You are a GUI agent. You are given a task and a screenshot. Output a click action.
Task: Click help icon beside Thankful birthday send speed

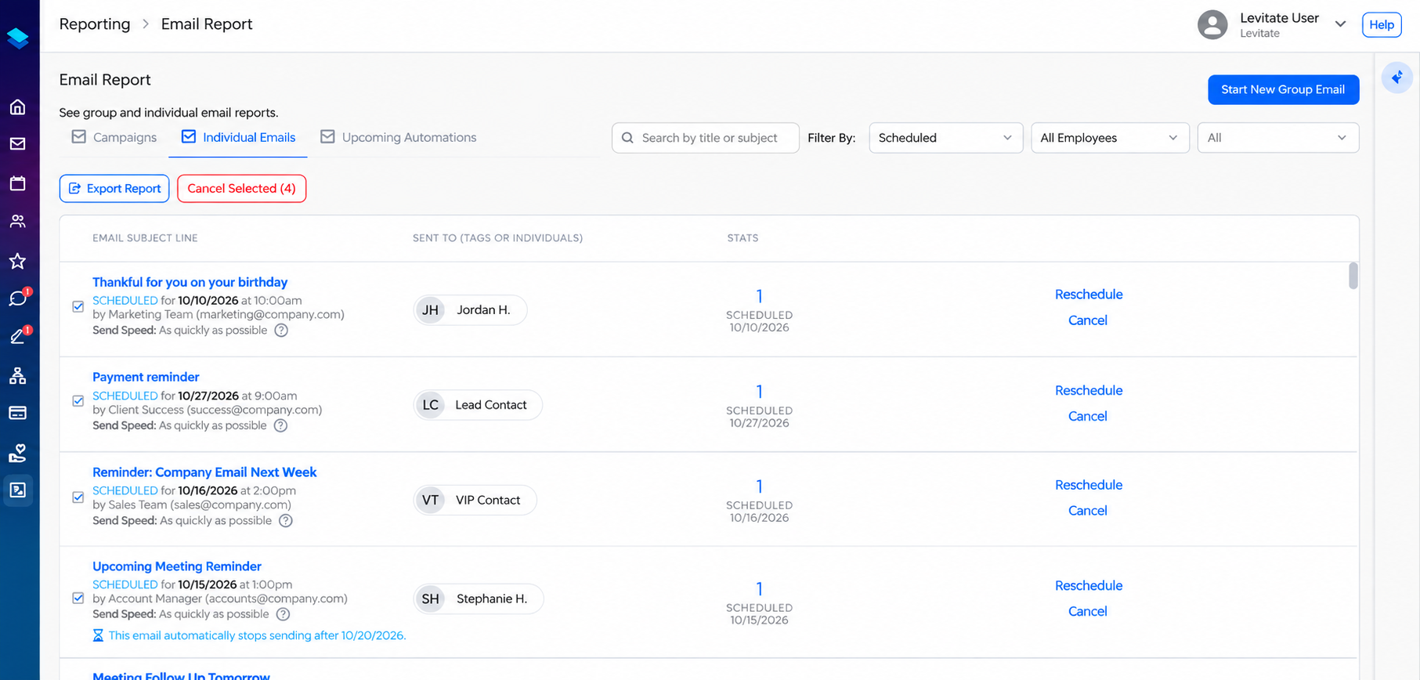click(x=281, y=331)
